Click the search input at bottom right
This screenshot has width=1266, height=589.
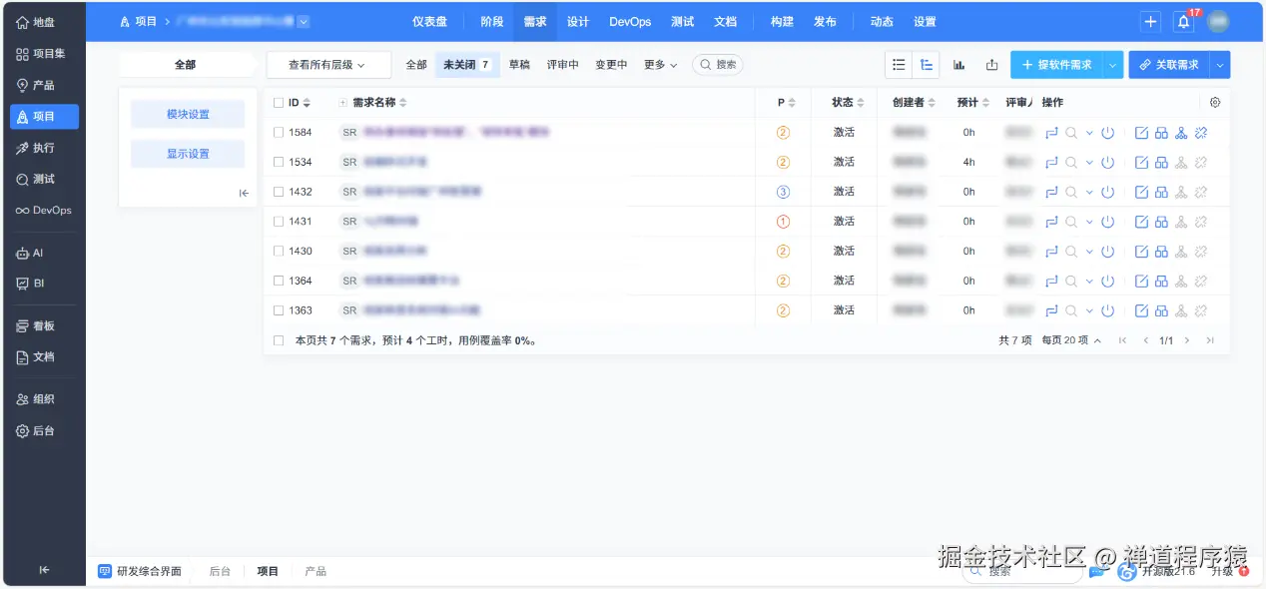coord(1020,571)
